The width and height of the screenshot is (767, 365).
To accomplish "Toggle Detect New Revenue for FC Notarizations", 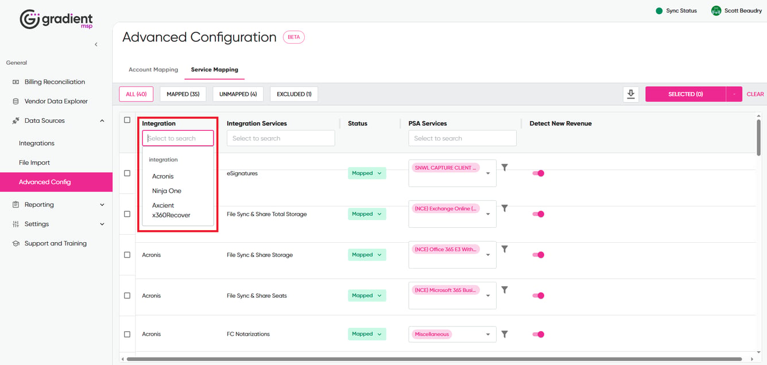I will pos(538,334).
